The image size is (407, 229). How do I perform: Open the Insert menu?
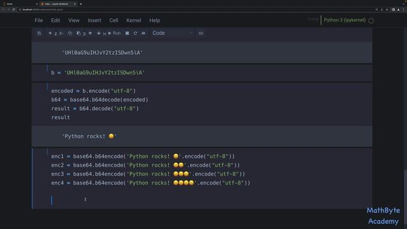tap(95, 20)
